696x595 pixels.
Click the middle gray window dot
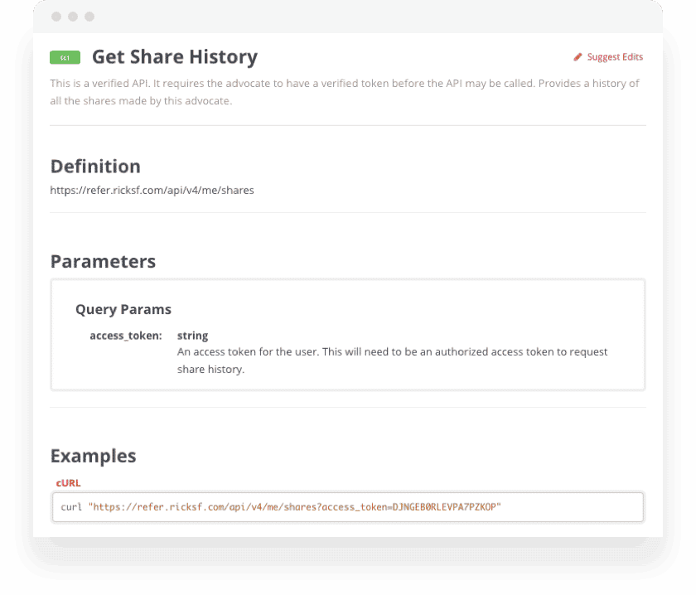pyautogui.click(x=73, y=17)
